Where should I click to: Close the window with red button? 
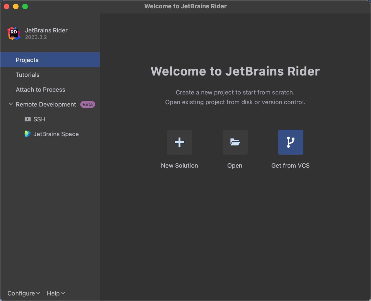(x=6, y=6)
